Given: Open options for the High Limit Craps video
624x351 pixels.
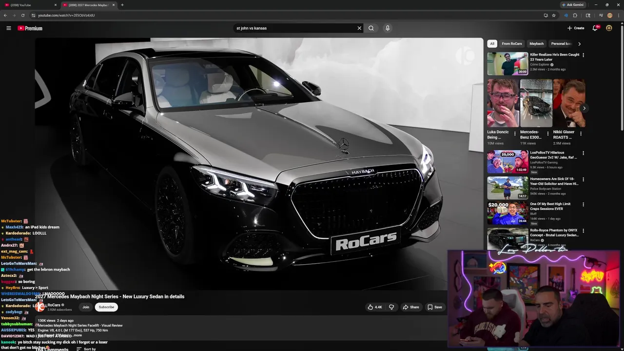Looking at the screenshot, I should coord(583,205).
